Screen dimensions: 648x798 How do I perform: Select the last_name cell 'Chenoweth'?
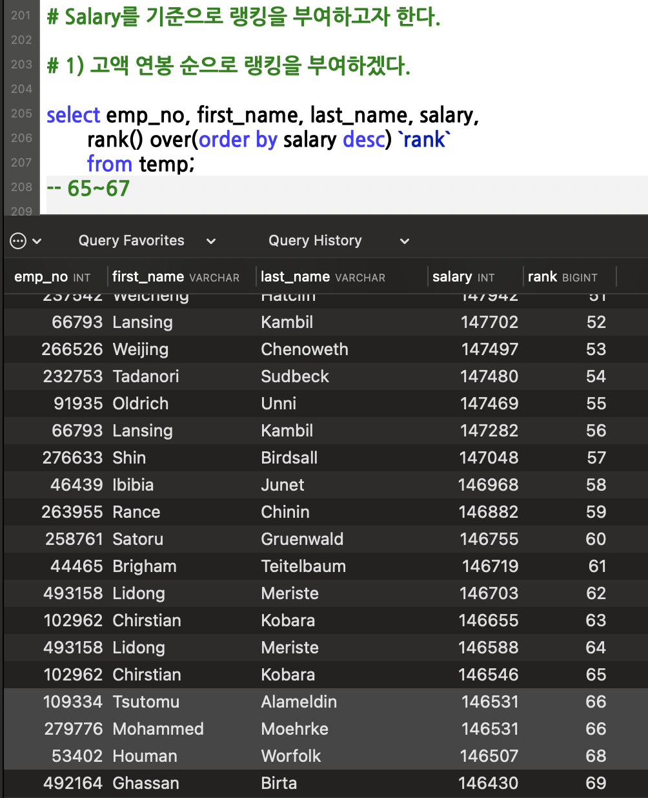click(x=305, y=349)
